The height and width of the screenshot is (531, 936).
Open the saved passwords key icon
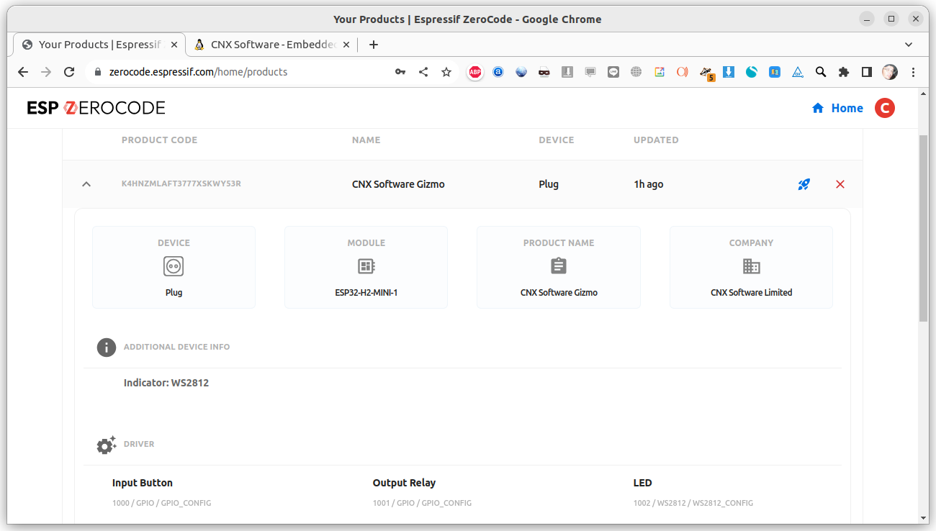click(400, 72)
